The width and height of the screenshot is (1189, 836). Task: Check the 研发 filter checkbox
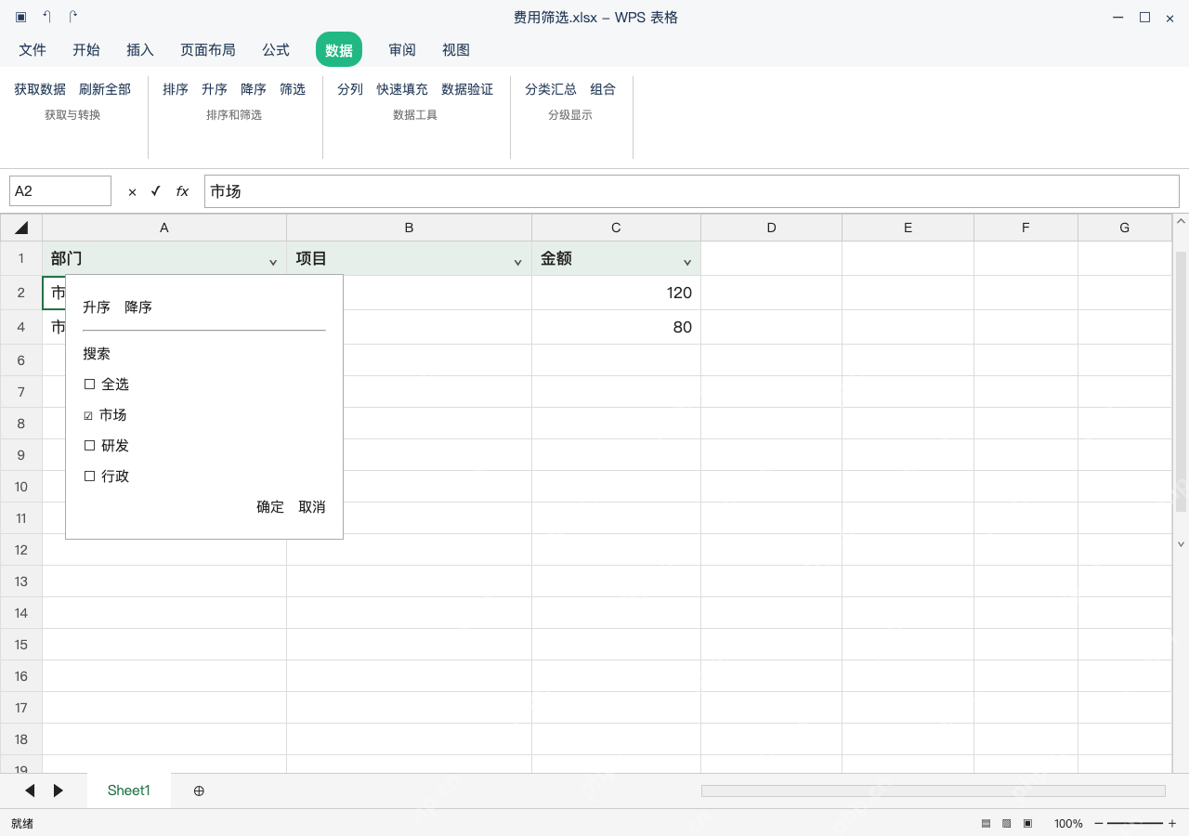[x=90, y=446]
